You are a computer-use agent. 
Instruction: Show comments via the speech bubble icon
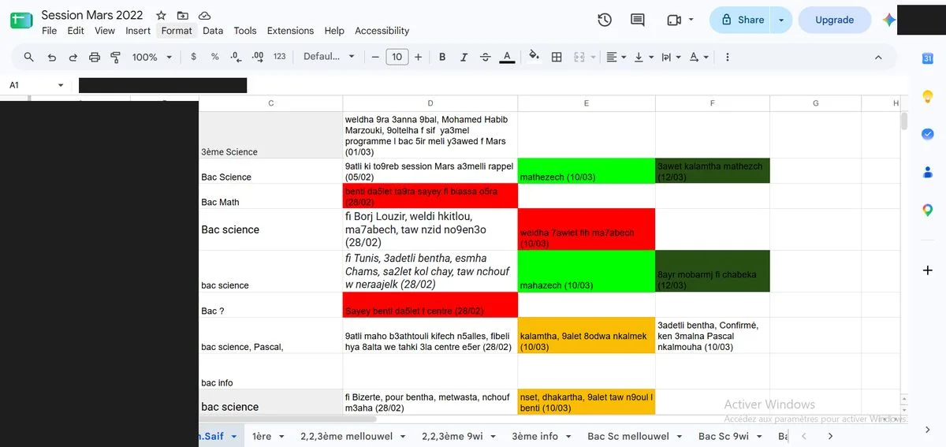click(638, 20)
